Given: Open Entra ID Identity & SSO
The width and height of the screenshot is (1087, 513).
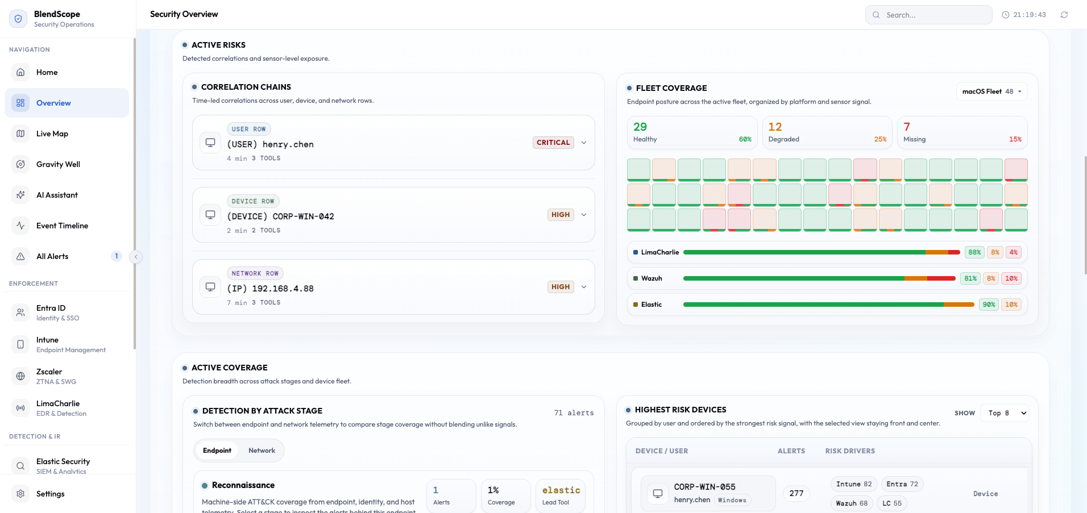Looking at the screenshot, I should tap(67, 312).
